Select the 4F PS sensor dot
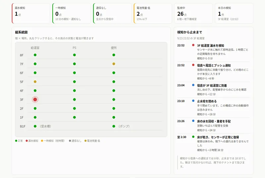The width and height of the screenshot is (265, 178). click(x=74, y=91)
